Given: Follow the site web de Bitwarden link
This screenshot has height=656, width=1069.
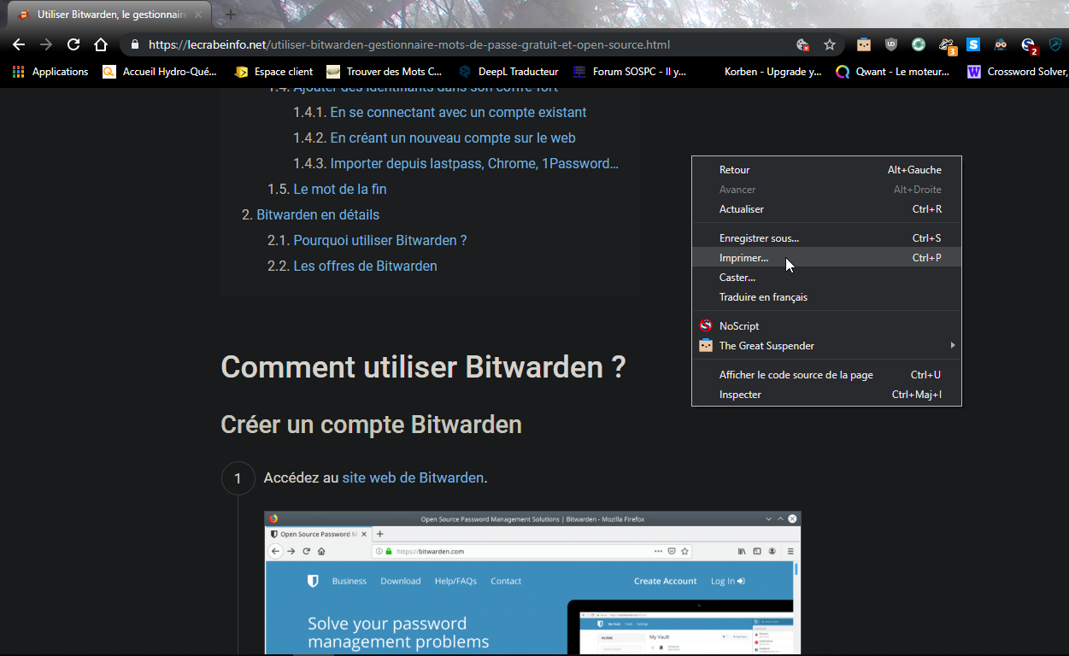Looking at the screenshot, I should coord(413,477).
